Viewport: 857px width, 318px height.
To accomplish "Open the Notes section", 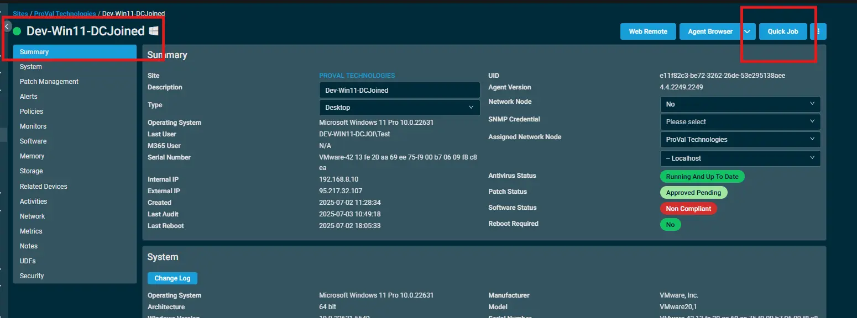I will coord(75,246).
